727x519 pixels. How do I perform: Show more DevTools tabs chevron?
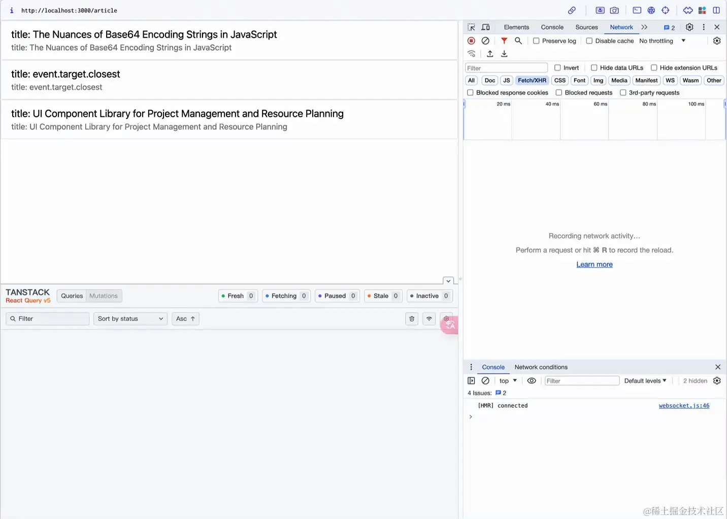[644, 27]
